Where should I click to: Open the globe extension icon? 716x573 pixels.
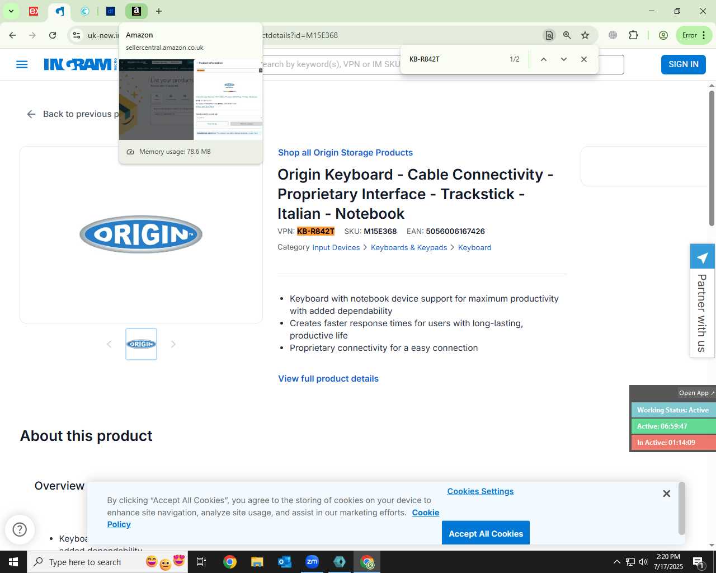pyautogui.click(x=613, y=35)
